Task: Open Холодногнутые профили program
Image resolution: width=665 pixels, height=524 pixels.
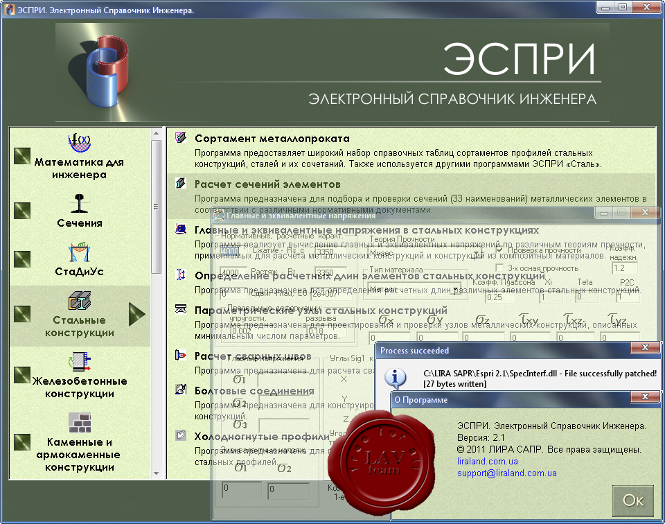Action: tap(262, 437)
